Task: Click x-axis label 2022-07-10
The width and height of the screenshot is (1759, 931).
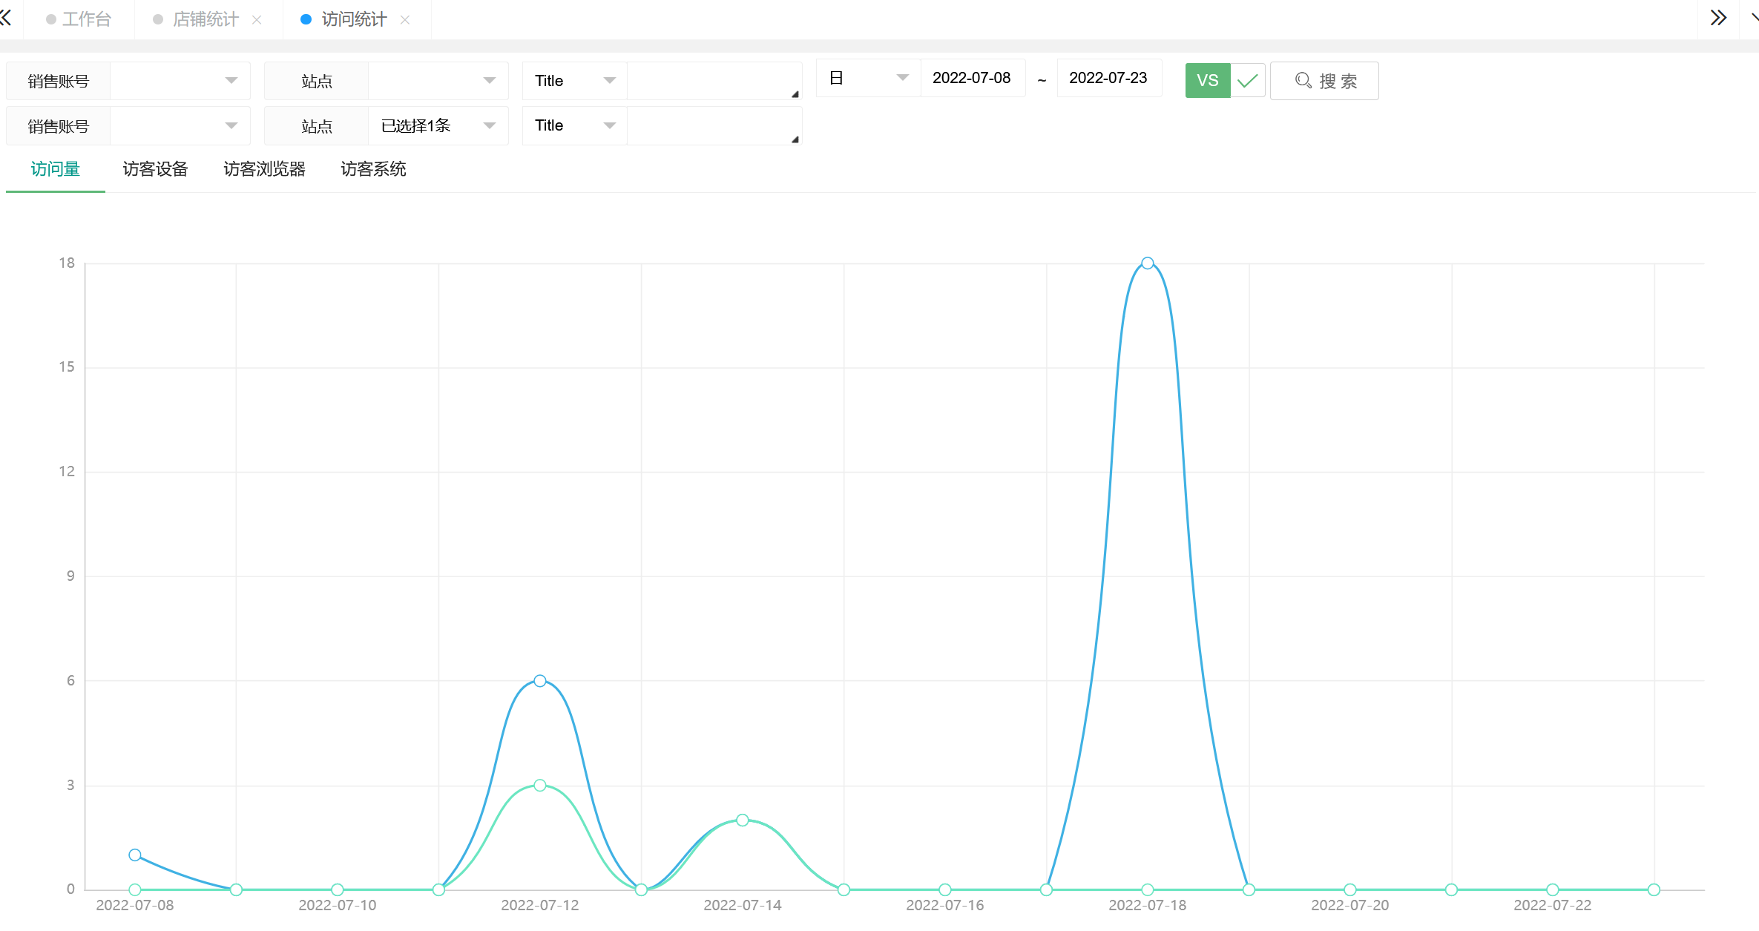Action: (338, 906)
